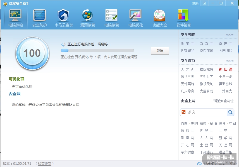The height and width of the screenshot is (167, 239).
Task: Open 微博 link
Action: point(213,124)
